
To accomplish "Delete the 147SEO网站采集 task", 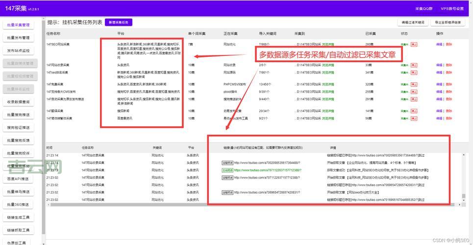I will pos(449,45).
